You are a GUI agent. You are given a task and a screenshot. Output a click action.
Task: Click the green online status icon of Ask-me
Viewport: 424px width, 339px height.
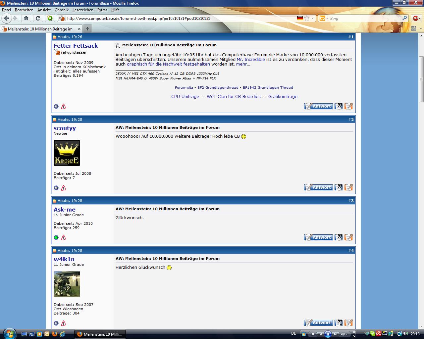(56, 237)
